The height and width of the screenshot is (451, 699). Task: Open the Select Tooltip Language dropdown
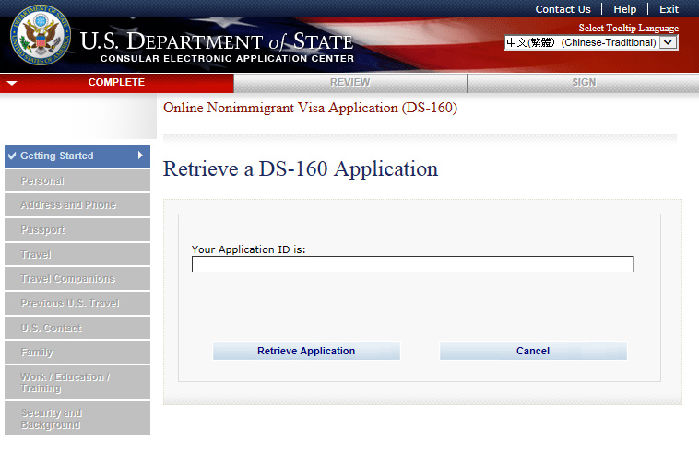[591, 42]
